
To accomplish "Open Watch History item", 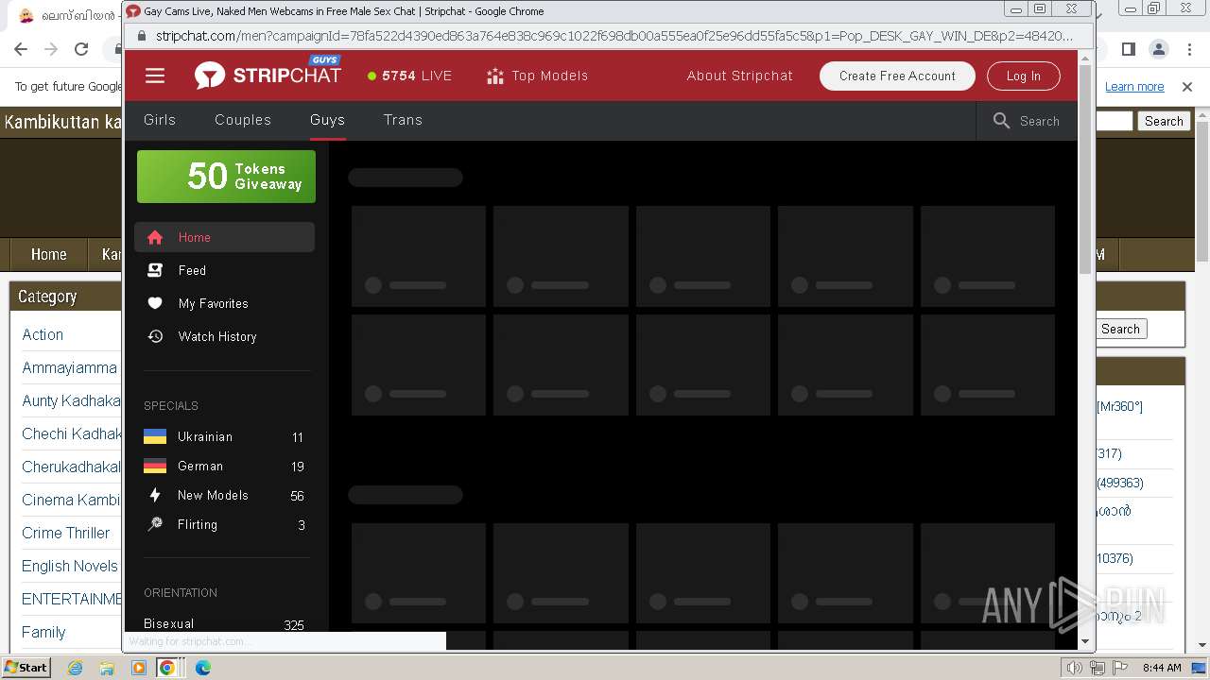I will click(224, 336).
